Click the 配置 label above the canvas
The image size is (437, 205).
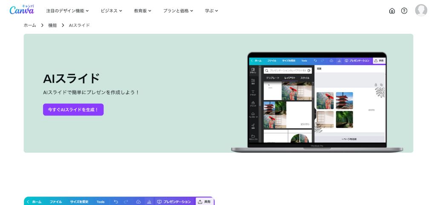point(319,69)
